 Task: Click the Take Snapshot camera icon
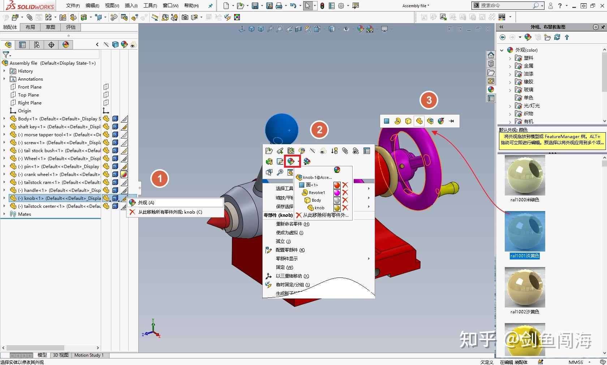point(185,17)
